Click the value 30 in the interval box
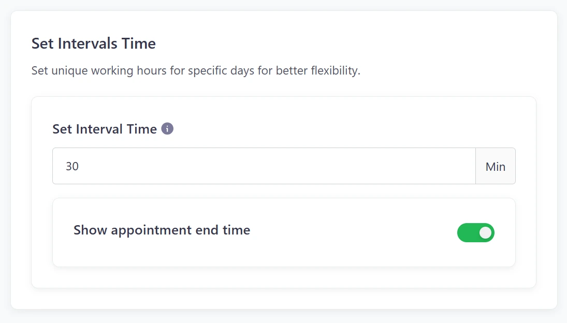567x323 pixels. (72, 167)
